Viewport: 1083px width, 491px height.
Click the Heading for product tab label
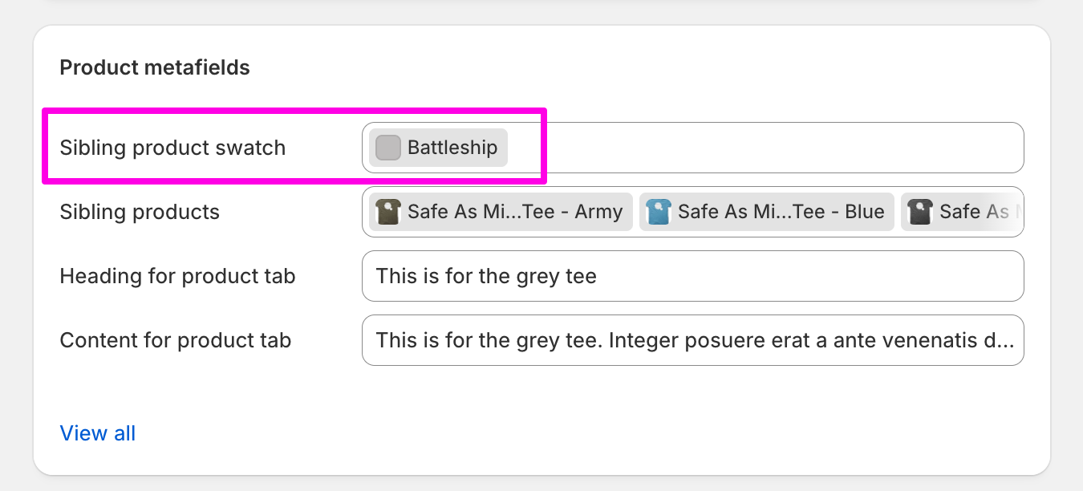click(178, 276)
